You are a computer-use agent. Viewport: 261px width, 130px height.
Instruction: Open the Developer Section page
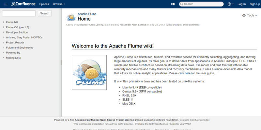[17, 32]
